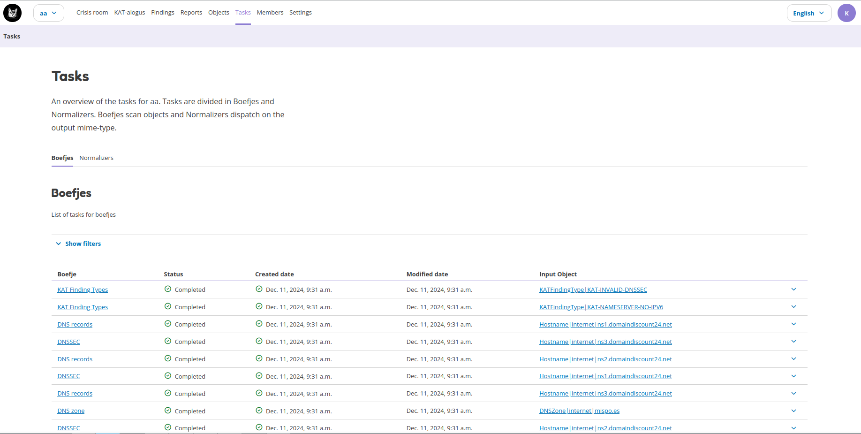The image size is (861, 434).
Task: Click Completed status icon in KAT-NAMESERVER-NO-IPV6 row
Action: pos(168,306)
